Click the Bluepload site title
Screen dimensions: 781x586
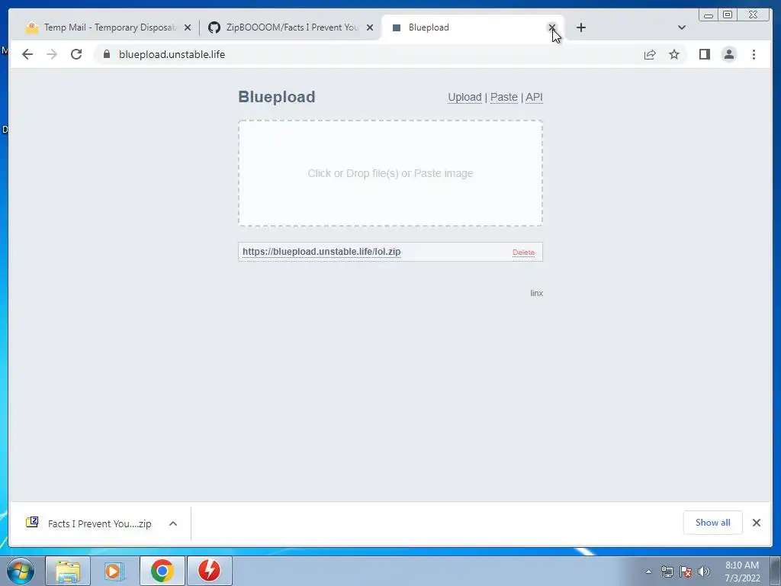pyautogui.click(x=276, y=97)
